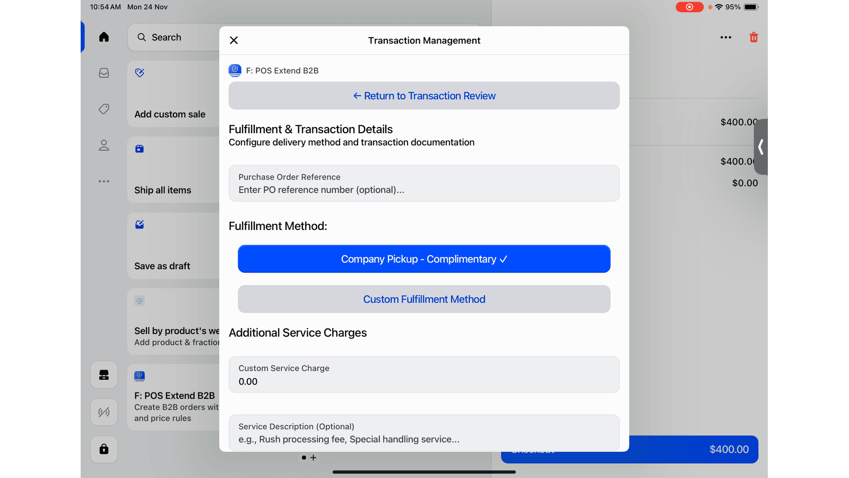Tap the Add custom sale tile icon
This screenshot has height=478, width=849.
coord(140,73)
